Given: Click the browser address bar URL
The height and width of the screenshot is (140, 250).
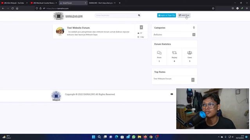Looking at the screenshot, I should pyautogui.click(x=57, y=9).
